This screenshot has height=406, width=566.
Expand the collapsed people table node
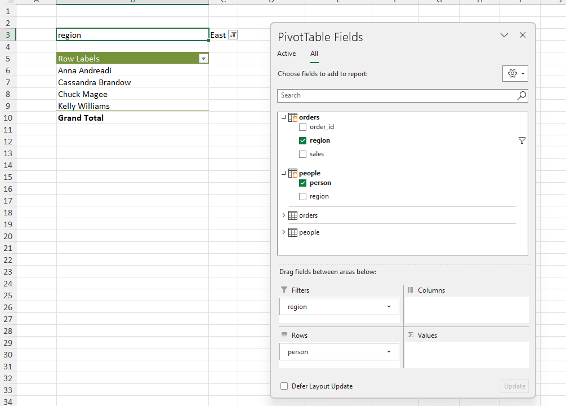(x=283, y=232)
